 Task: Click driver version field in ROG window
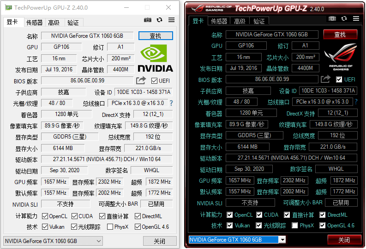(x=291, y=158)
